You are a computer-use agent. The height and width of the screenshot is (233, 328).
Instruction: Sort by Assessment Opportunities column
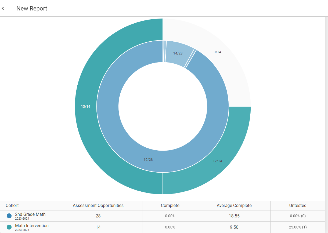coord(98,205)
